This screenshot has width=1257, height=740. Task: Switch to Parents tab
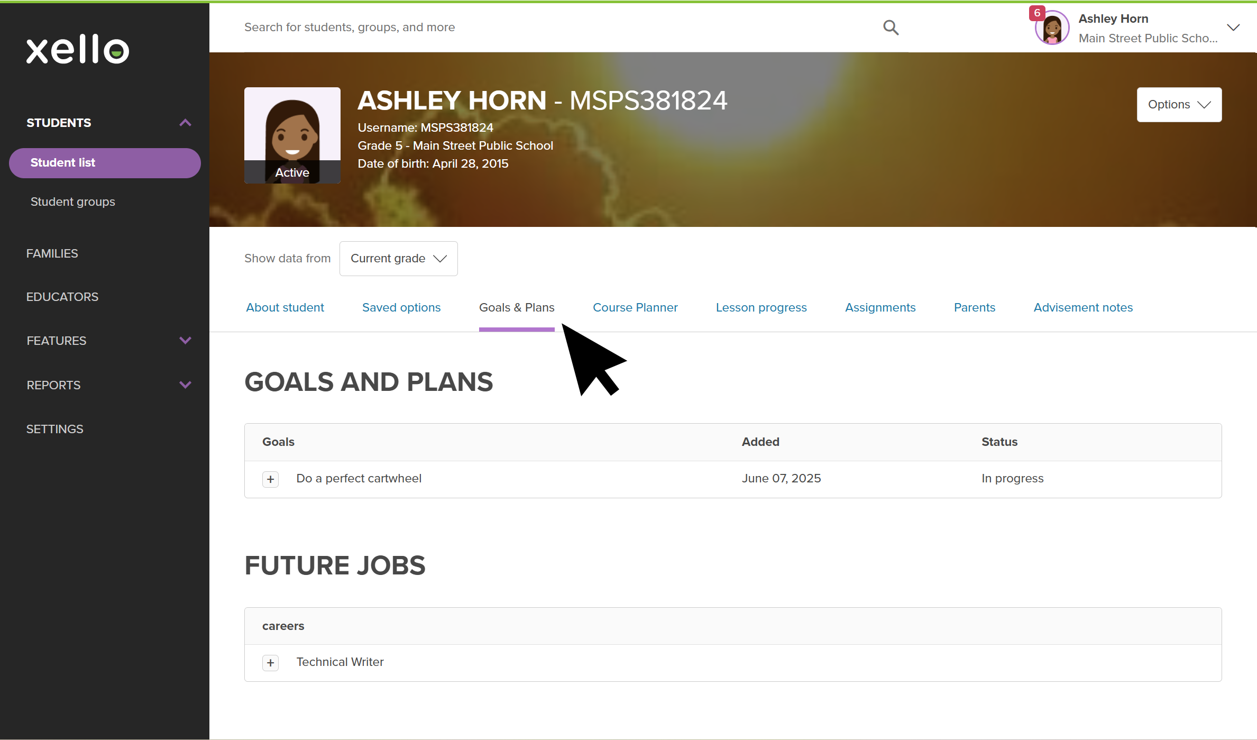tap(975, 307)
